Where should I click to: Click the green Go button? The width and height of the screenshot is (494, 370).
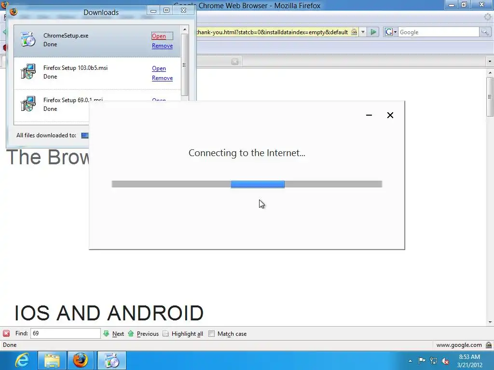(x=373, y=32)
